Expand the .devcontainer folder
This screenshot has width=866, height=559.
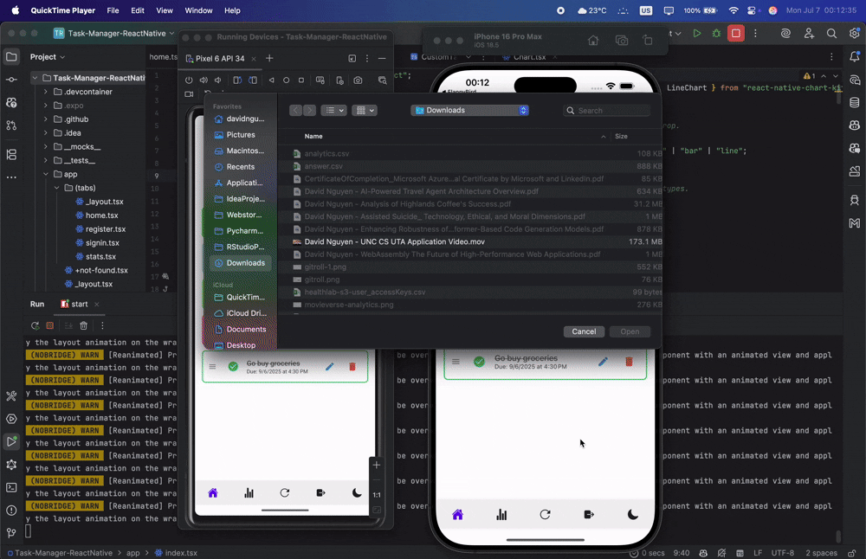[46, 92]
